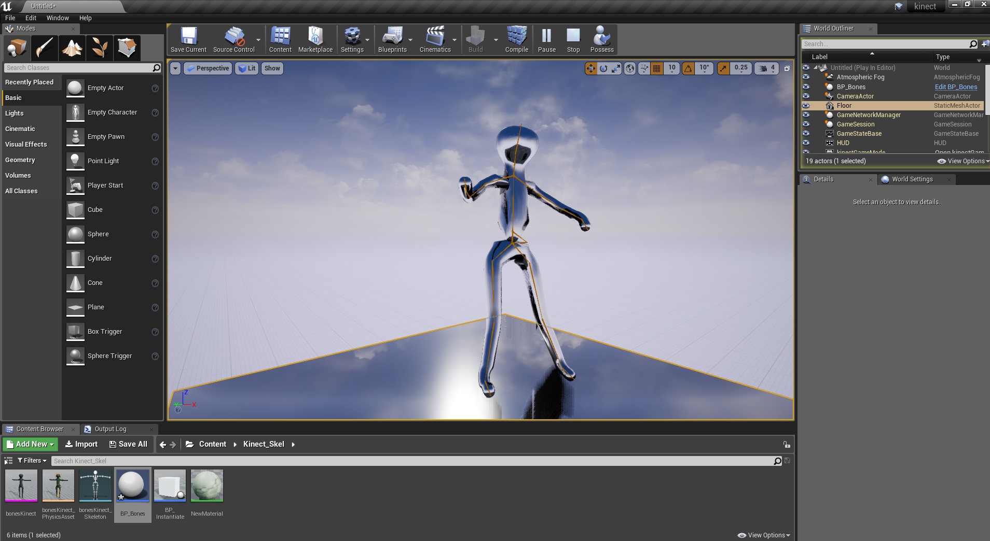Open Source Control toolbar icon
990x541 pixels.
coord(233,40)
